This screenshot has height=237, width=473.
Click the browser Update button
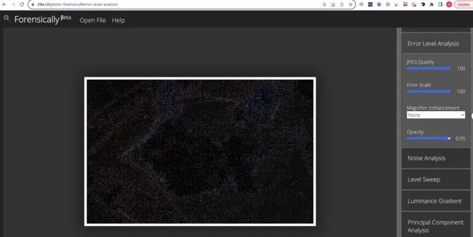point(463,4)
